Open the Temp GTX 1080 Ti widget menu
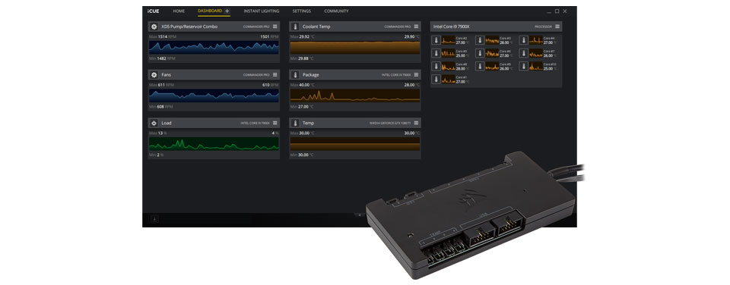The height and width of the screenshot is (285, 730). pyautogui.click(x=416, y=123)
